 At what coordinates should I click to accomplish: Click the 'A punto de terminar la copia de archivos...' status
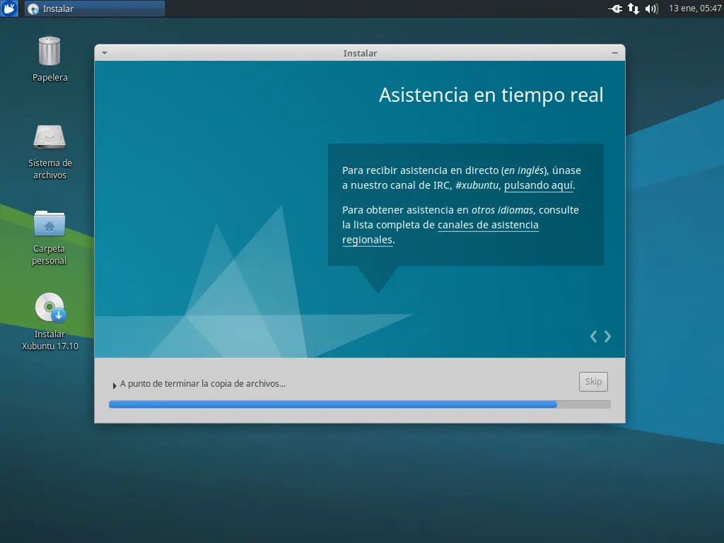203,384
